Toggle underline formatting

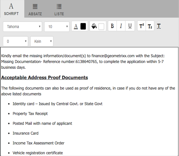[130, 26]
